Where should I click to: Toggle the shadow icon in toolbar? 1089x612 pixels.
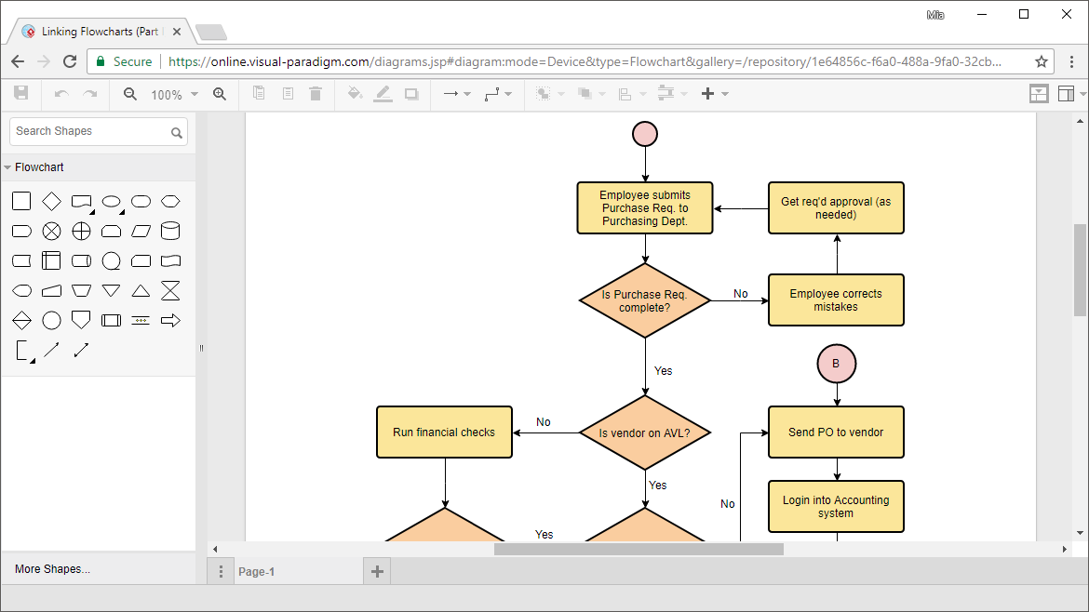[x=411, y=94]
